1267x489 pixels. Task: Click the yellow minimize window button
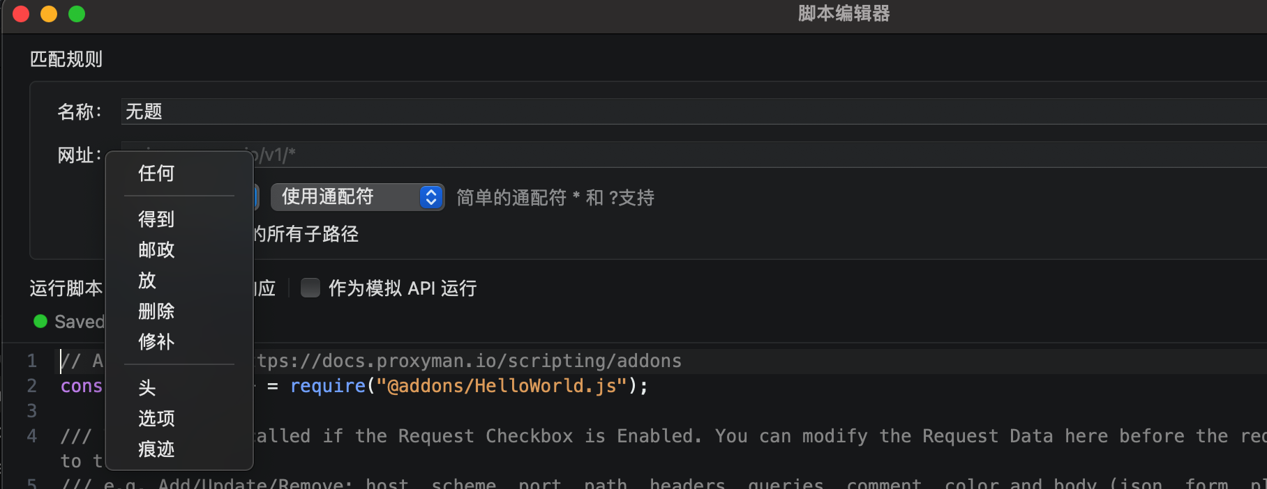[x=49, y=14]
